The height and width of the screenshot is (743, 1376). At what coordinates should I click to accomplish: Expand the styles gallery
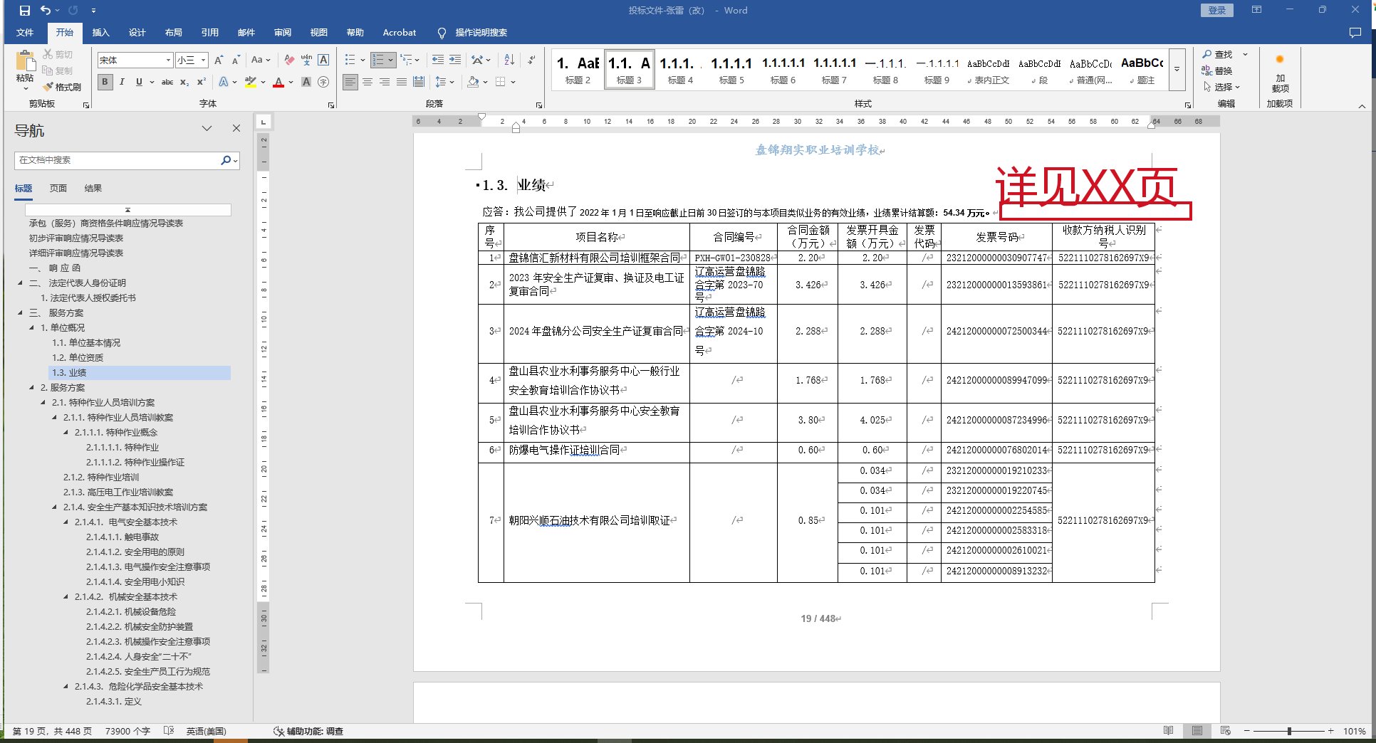click(x=1177, y=69)
